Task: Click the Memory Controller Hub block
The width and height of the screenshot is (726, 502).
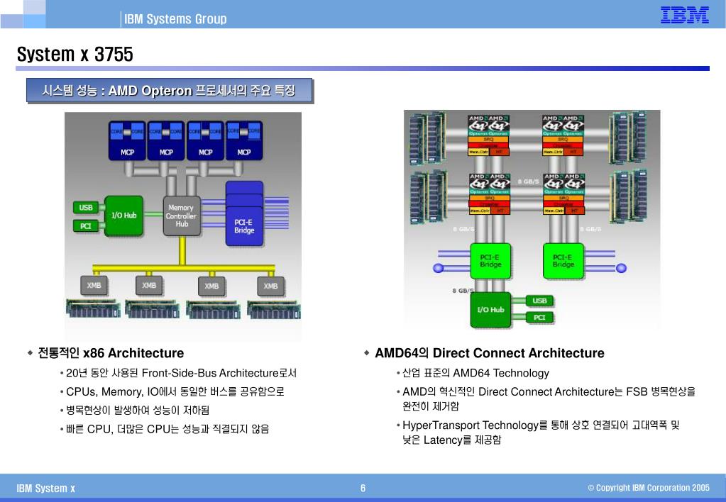Action: coord(182,216)
